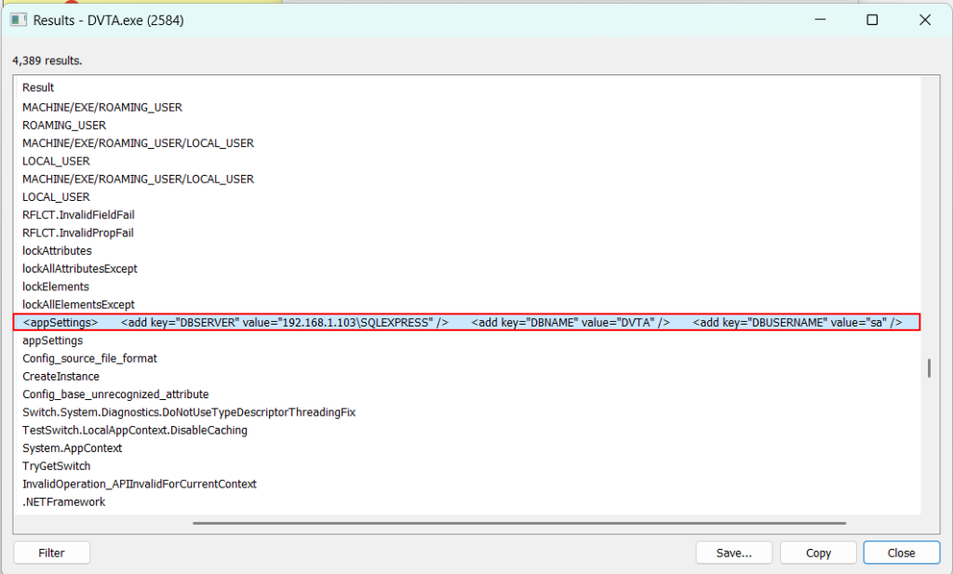Minimize the Results window
The width and height of the screenshot is (953, 574).
(x=820, y=20)
